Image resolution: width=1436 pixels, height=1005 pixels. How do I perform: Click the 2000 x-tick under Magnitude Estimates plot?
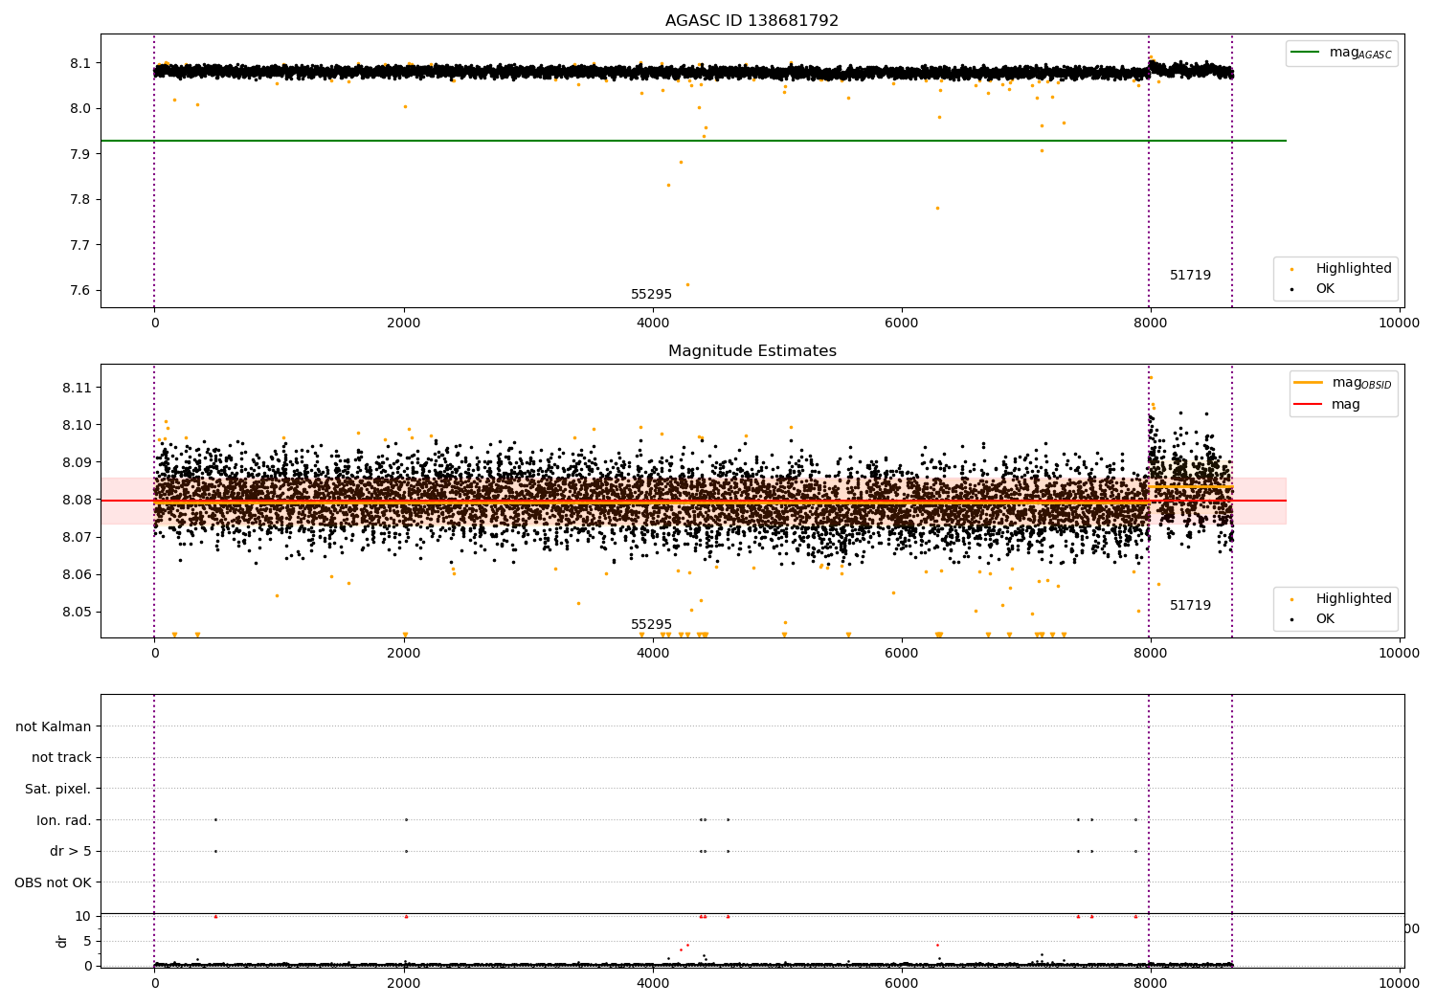pos(404,654)
